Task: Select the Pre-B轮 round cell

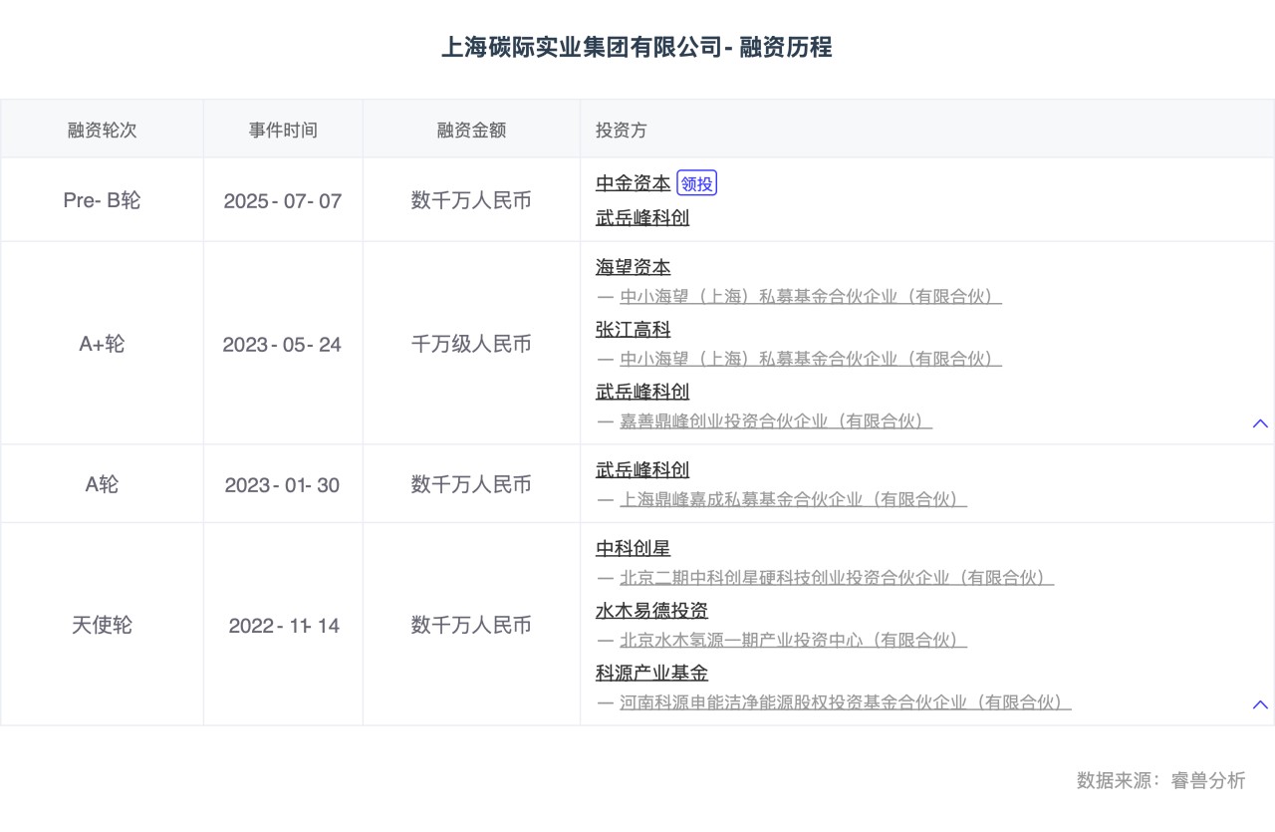Action: 102,200
